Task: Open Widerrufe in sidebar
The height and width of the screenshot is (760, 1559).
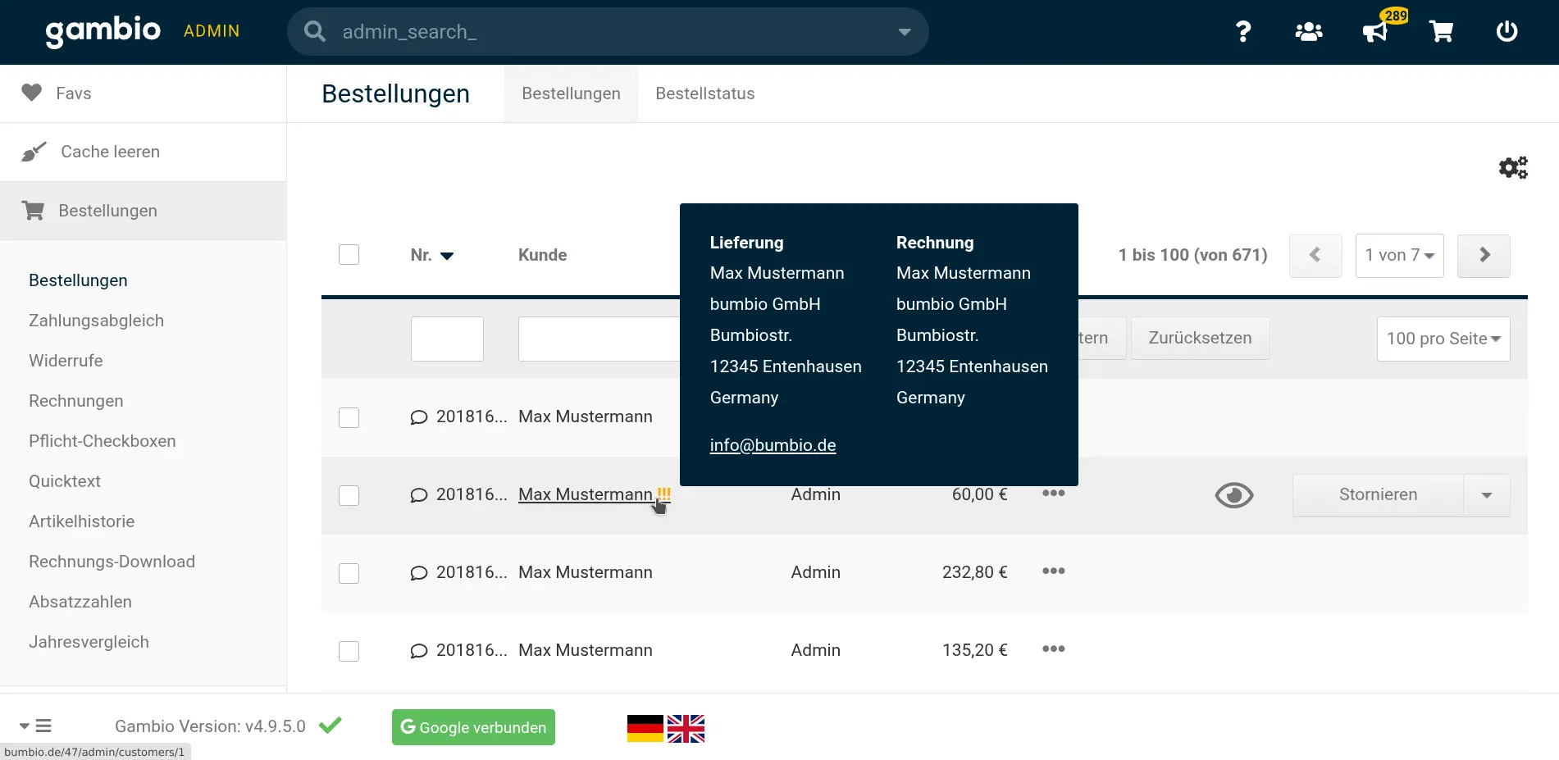Action: 66,361
